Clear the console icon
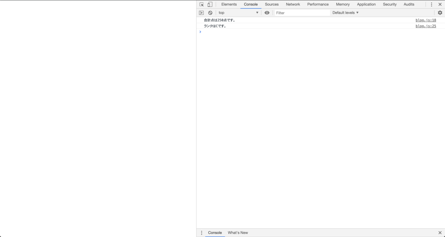 210,13
